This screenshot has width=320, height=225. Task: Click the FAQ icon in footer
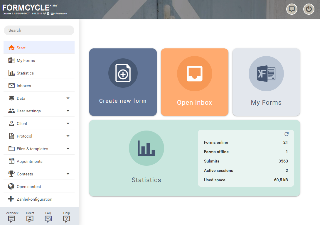tap(48, 219)
